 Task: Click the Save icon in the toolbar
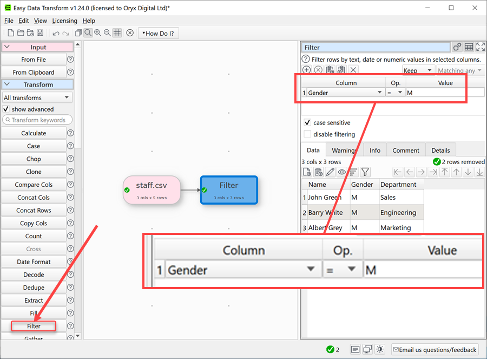39,32
